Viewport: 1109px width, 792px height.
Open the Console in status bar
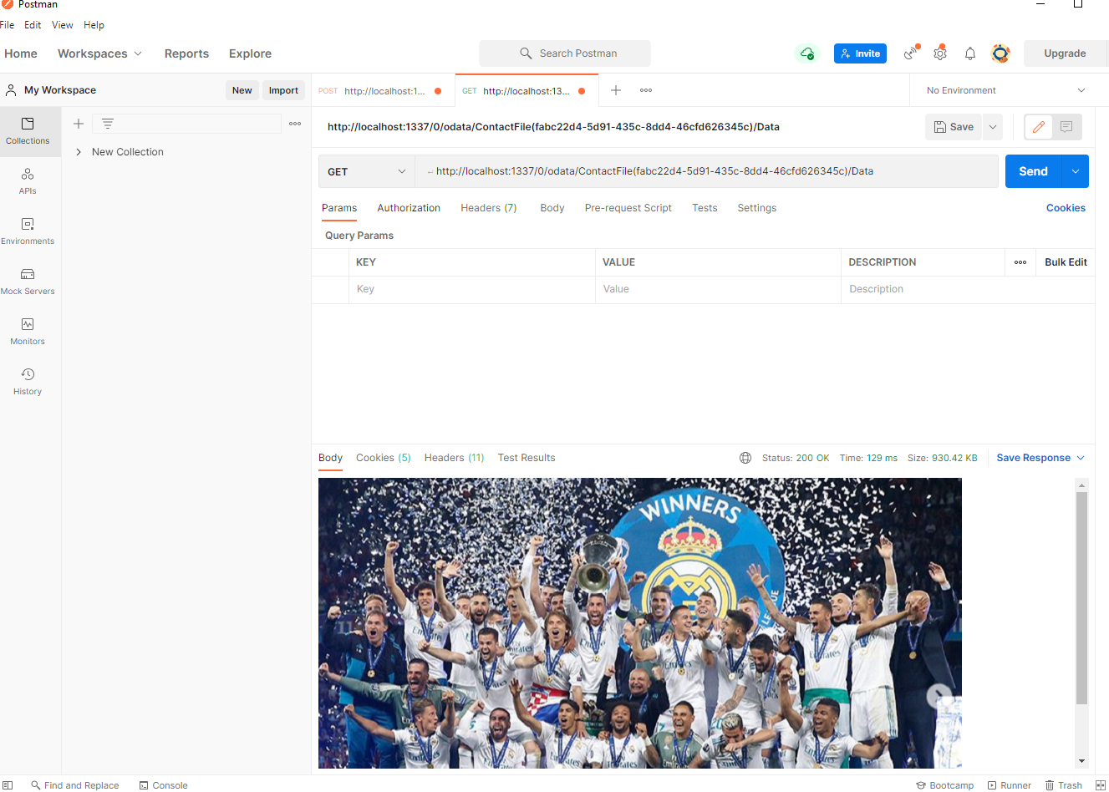[164, 785]
